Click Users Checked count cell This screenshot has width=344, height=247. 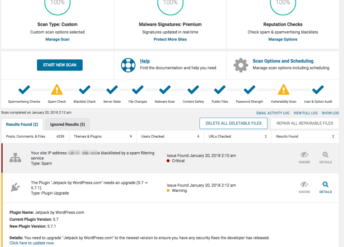click(x=170, y=136)
